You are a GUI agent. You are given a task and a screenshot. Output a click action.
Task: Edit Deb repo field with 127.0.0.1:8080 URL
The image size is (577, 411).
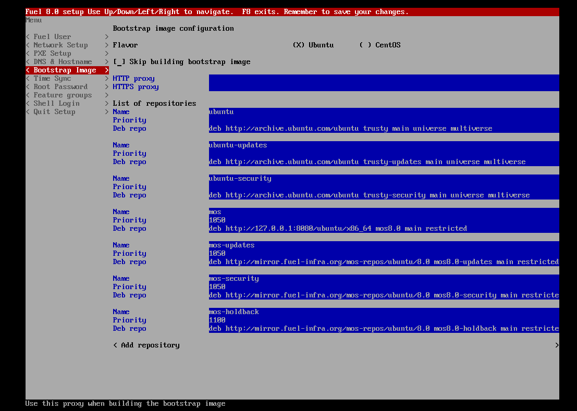(x=384, y=228)
